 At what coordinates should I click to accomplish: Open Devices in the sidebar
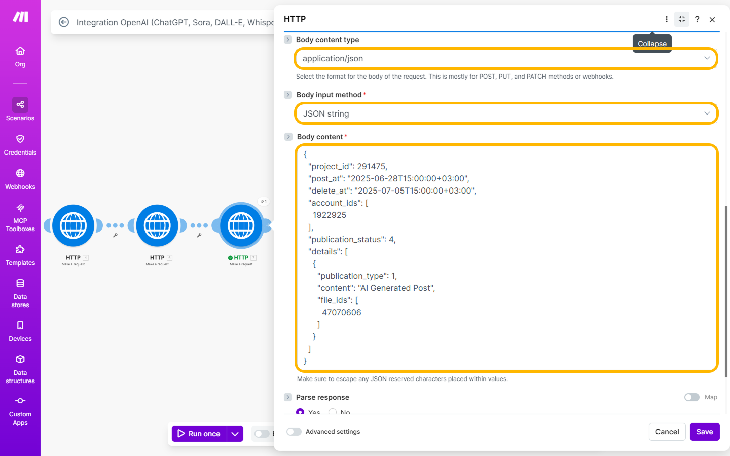tap(20, 331)
